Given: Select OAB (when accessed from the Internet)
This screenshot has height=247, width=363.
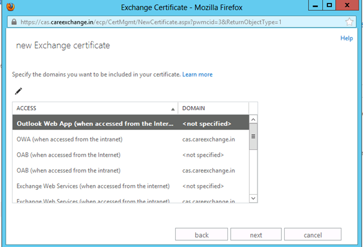Looking at the screenshot, I should coord(130,155).
